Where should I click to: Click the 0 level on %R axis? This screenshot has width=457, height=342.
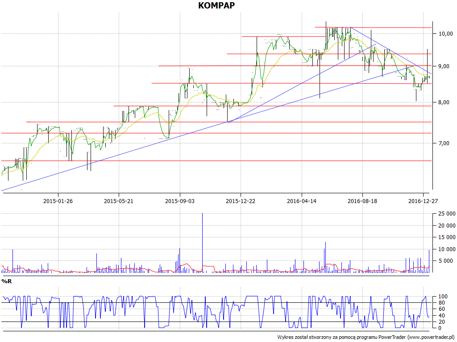[439, 328]
